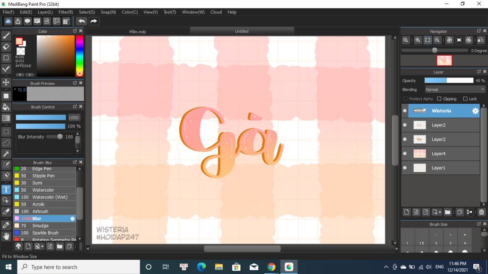Float the Navigator panel

(x=478, y=31)
